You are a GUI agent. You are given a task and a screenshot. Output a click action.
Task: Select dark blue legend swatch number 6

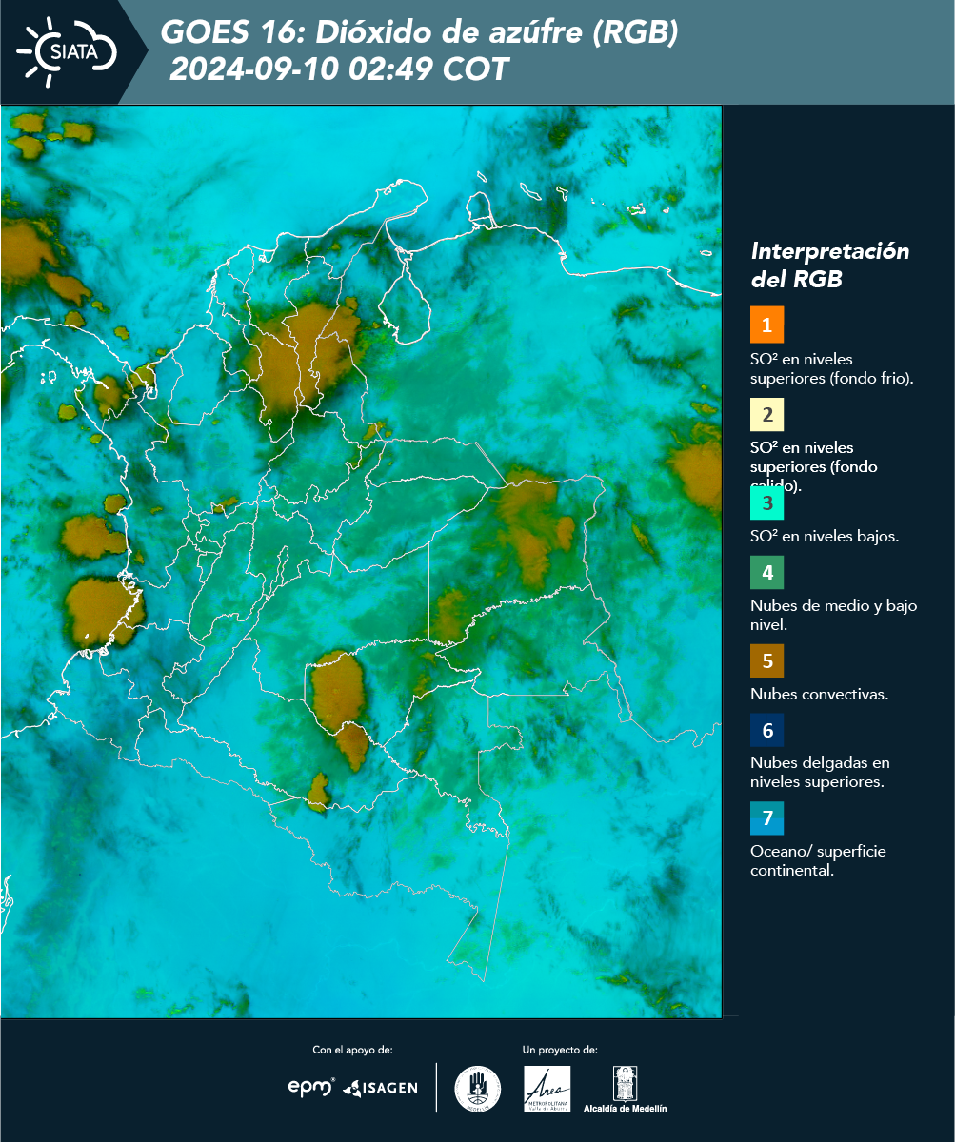coord(766,731)
